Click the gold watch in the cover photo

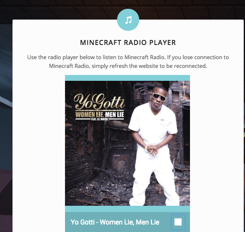[x=146, y=147]
